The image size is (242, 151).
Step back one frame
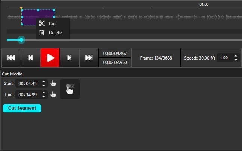[31, 58]
